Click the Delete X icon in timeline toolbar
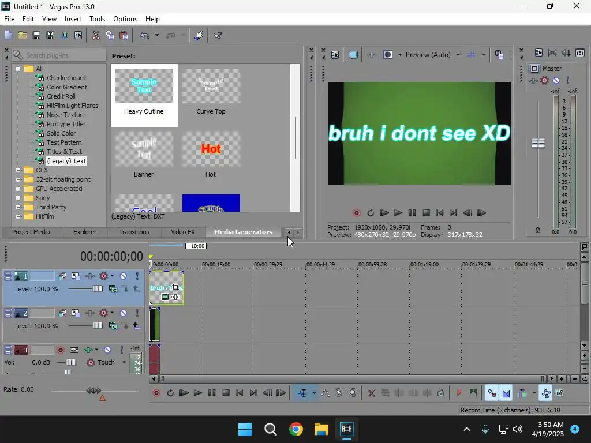 [371, 393]
